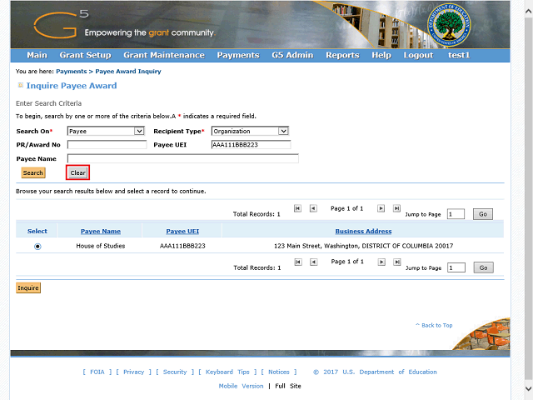This screenshot has height=400, width=533.
Task: Open the FOIA footer link
Action: coord(97,372)
